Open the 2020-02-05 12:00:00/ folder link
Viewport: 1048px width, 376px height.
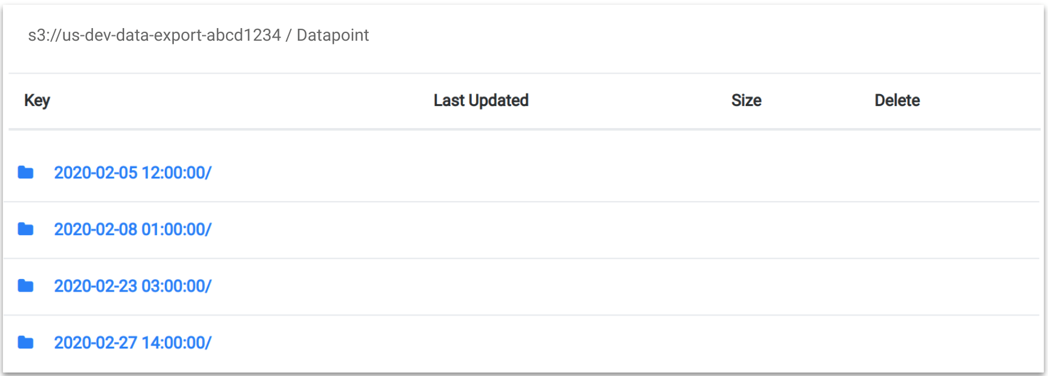pyautogui.click(x=132, y=172)
